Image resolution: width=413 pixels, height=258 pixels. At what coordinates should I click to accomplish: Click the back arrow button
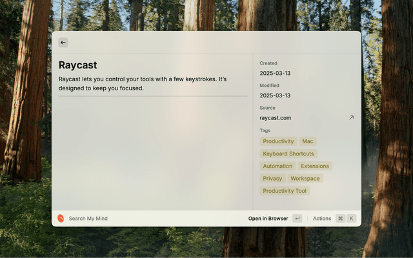(63, 43)
